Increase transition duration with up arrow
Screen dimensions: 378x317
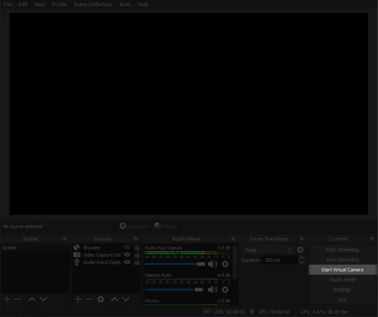point(301,258)
